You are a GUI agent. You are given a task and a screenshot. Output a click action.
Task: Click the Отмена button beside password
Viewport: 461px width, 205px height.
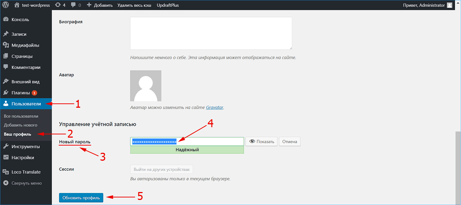[x=290, y=142]
